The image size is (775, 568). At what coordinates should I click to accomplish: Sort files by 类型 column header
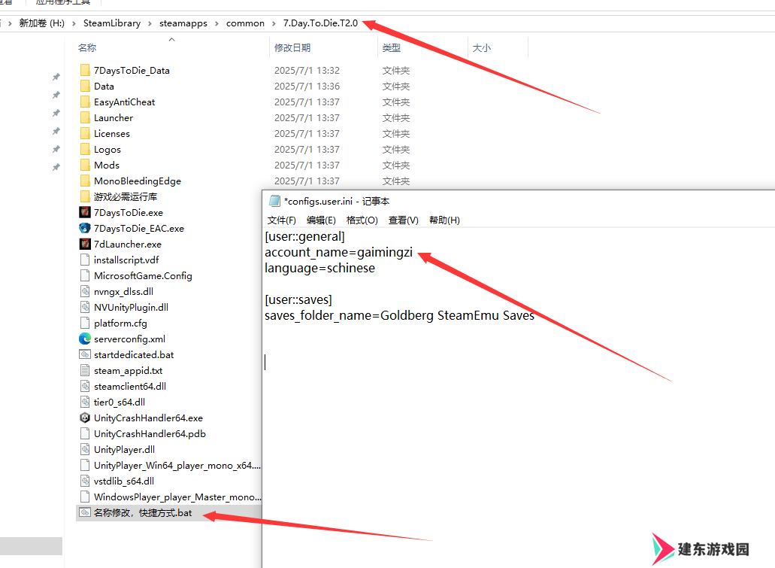tap(392, 48)
